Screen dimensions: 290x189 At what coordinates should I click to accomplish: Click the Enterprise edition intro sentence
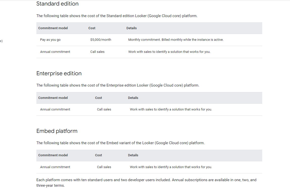point(117,85)
